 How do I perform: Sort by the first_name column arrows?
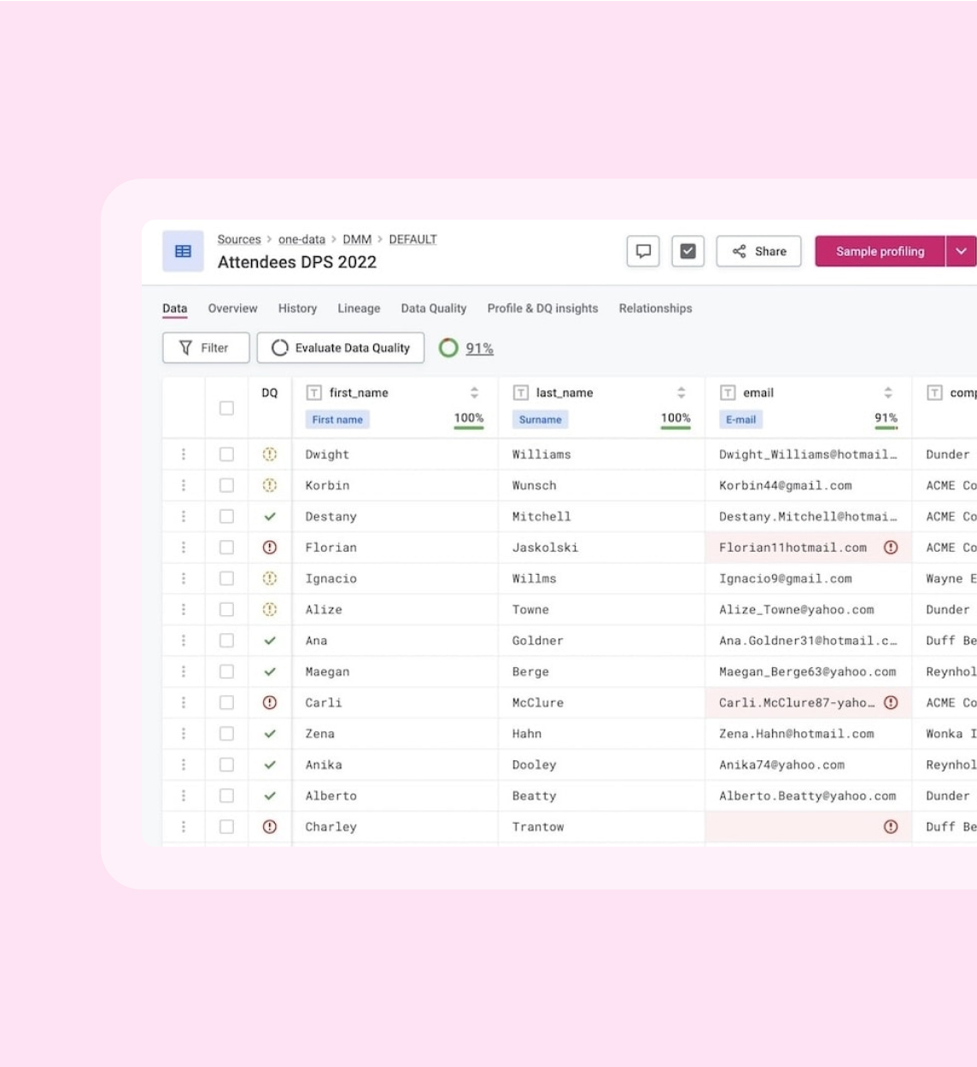coord(474,393)
